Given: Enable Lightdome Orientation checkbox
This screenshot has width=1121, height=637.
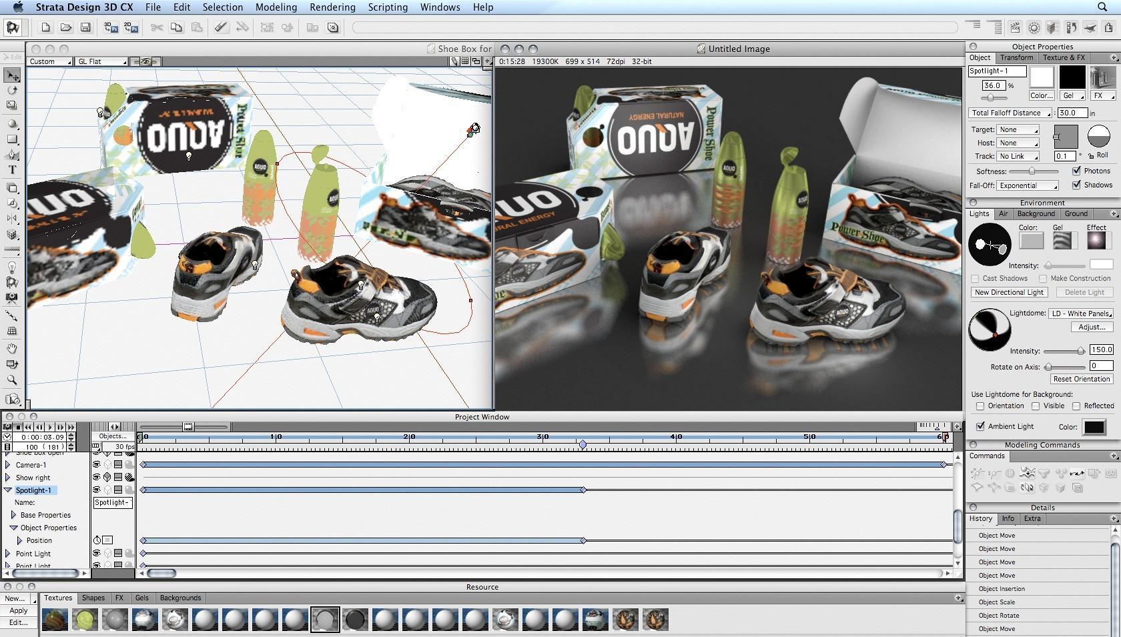Looking at the screenshot, I should 980,406.
